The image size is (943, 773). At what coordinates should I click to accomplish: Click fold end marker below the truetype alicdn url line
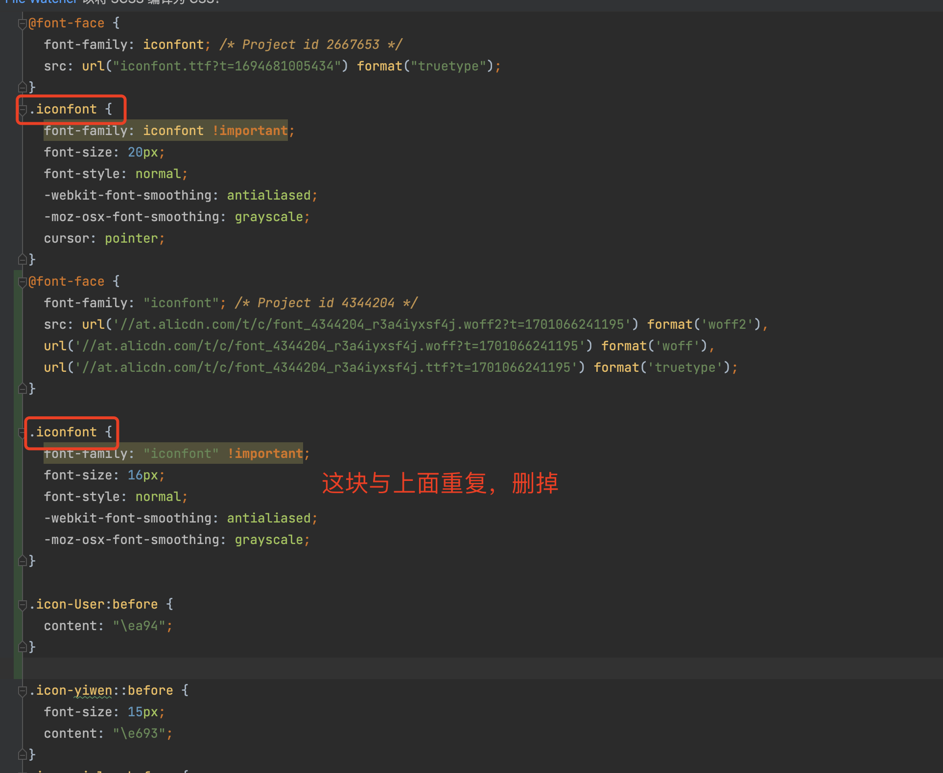[22, 388]
